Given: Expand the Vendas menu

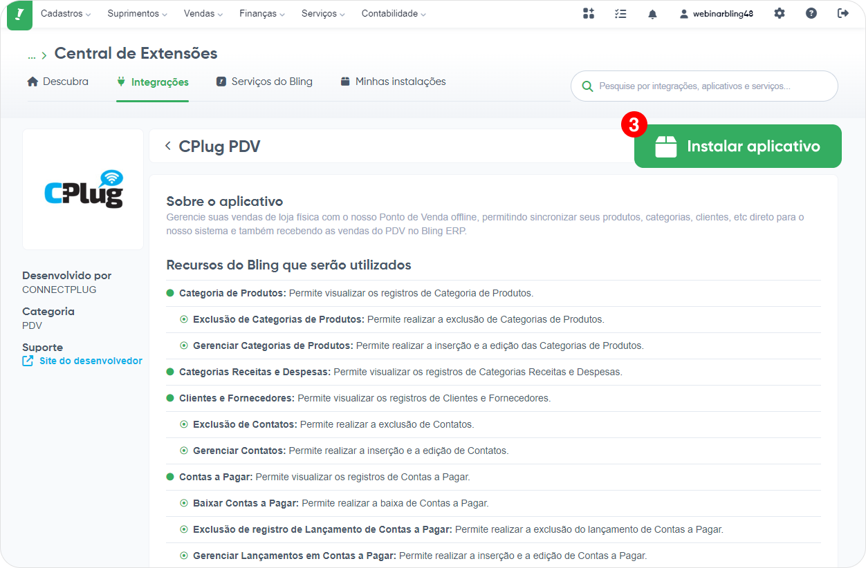Looking at the screenshot, I should click(203, 14).
